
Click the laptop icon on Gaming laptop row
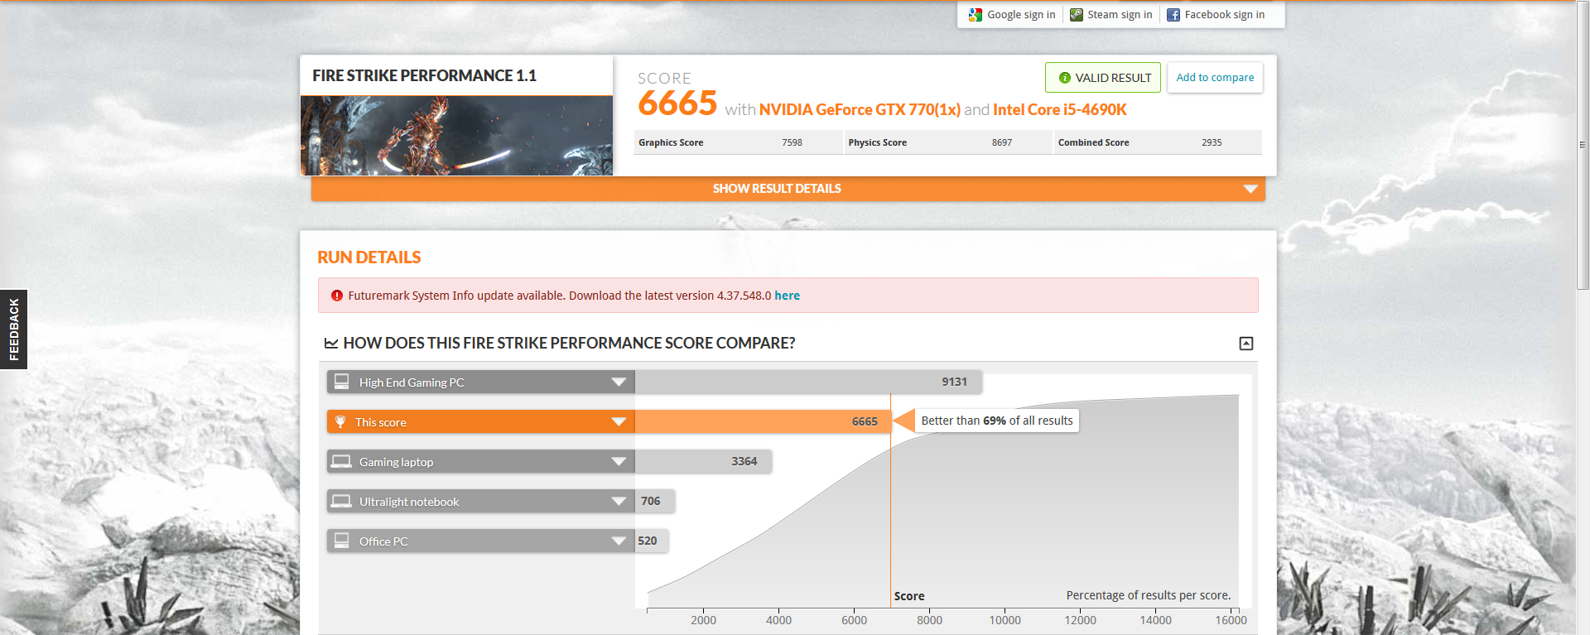pyautogui.click(x=341, y=461)
